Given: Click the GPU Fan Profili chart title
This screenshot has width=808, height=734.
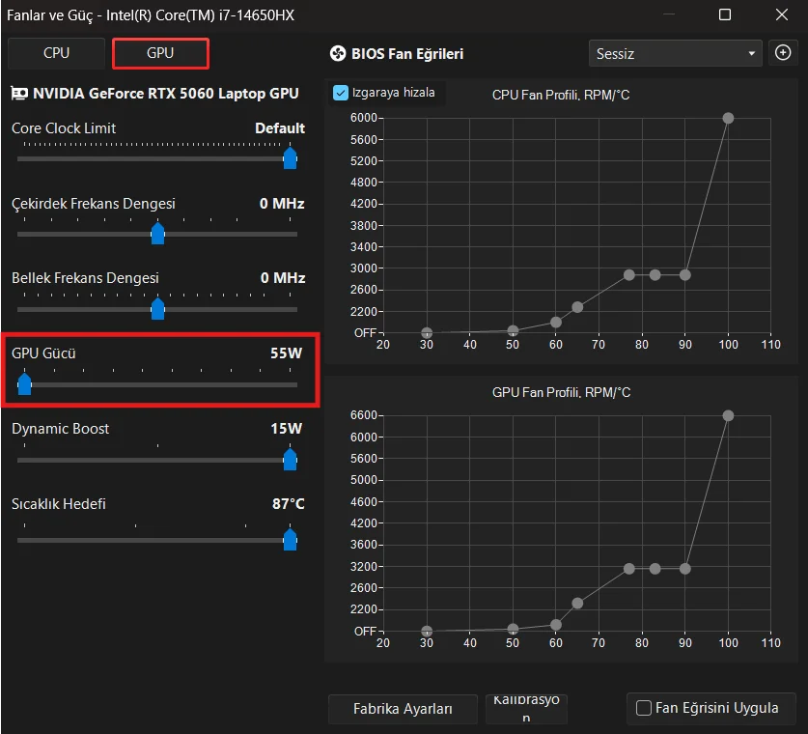Looking at the screenshot, I should pos(561,392).
